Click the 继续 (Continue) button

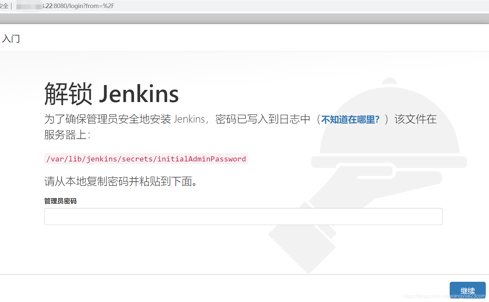[x=467, y=291]
